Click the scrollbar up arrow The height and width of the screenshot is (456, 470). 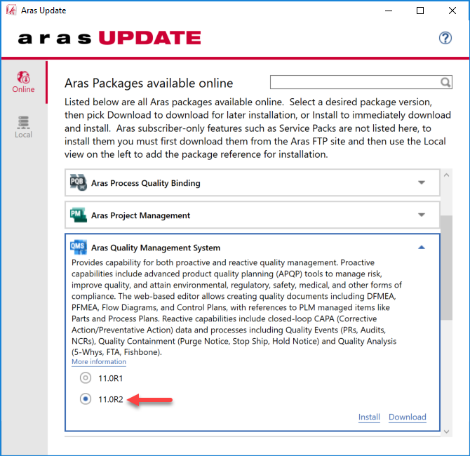tap(447, 174)
